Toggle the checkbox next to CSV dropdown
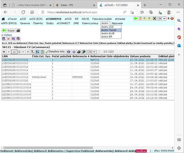This screenshot has width=184, height=153. click(98, 52)
